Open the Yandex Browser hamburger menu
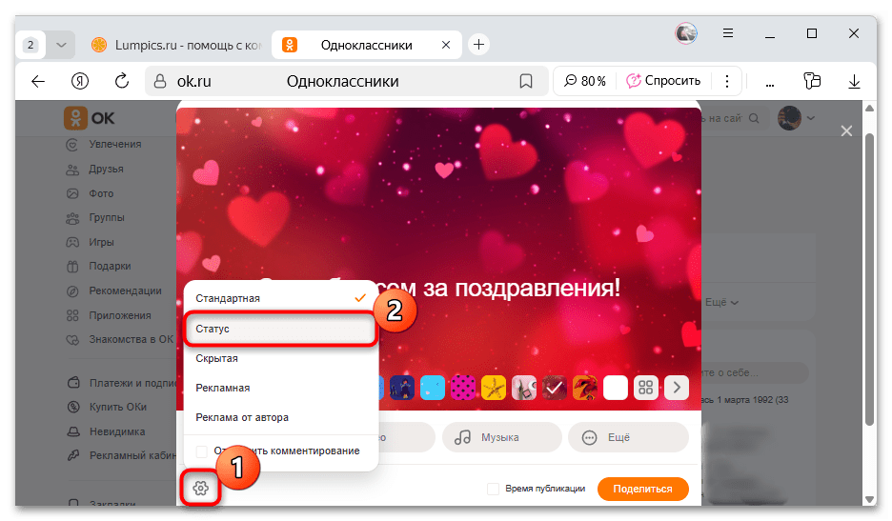The height and width of the screenshot is (521, 892). 727,33
